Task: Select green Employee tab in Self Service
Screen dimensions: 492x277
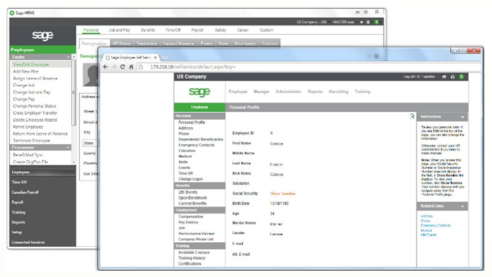Action: 199,107
